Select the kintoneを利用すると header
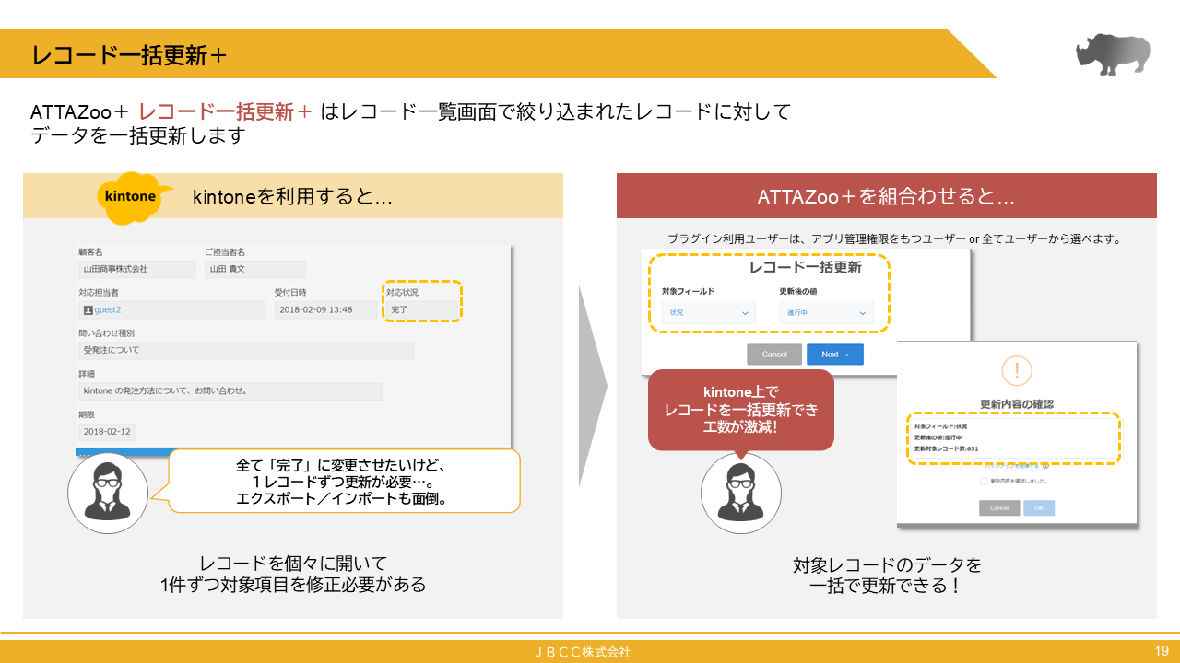 293,195
